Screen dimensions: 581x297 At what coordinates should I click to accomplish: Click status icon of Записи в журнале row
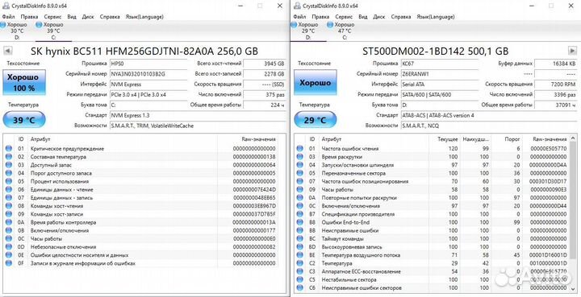click(9, 263)
